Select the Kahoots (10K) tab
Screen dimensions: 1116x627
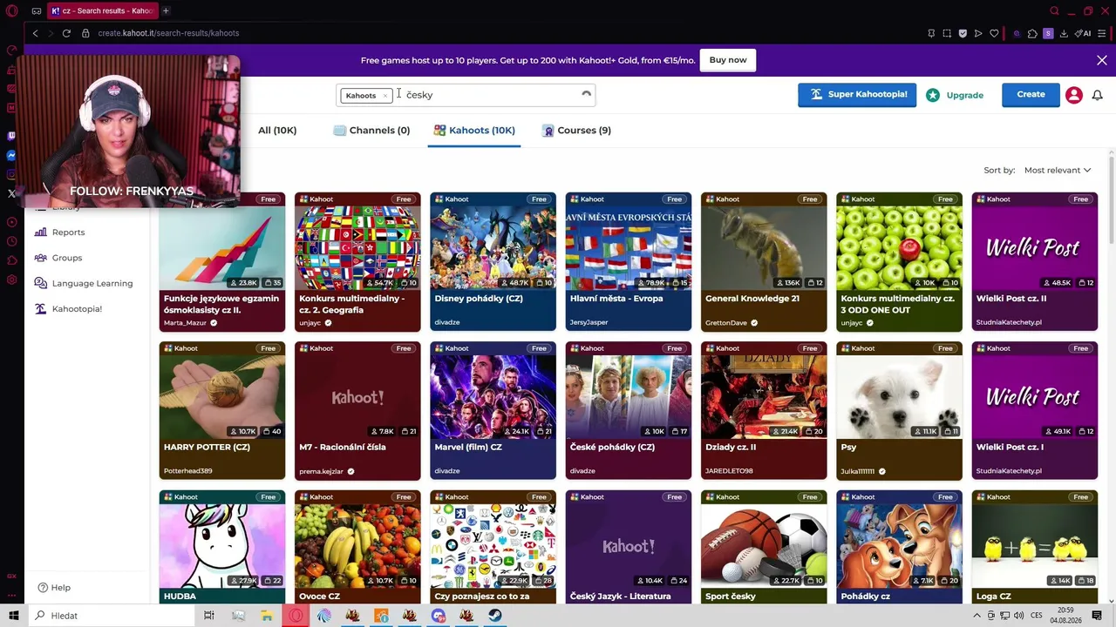point(474,131)
